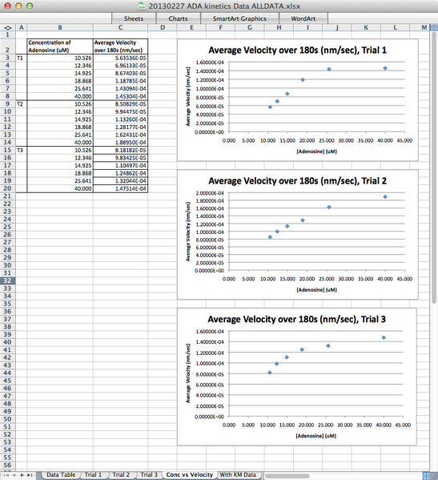438x480 pixels.
Task: Go to previous sheet with navigation arrow
Action: [x=14, y=475]
